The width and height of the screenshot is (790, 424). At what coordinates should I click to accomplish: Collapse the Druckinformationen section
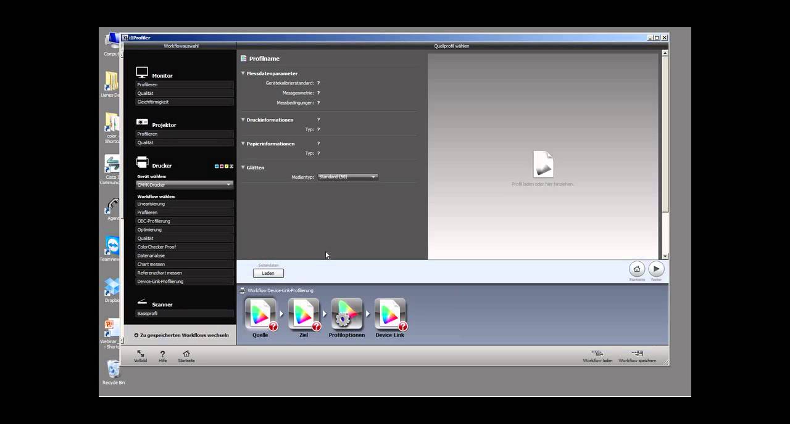tap(243, 120)
